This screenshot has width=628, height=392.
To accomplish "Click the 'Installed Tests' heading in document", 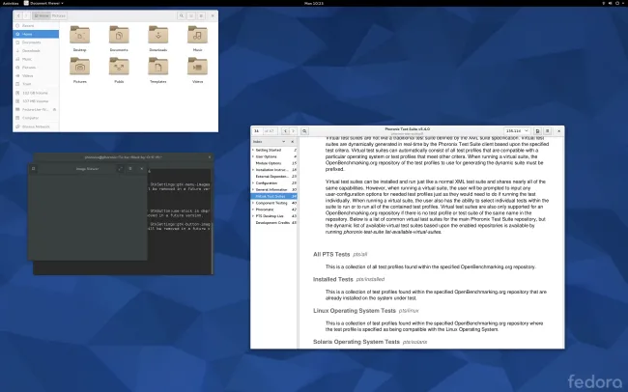I will click(332, 279).
